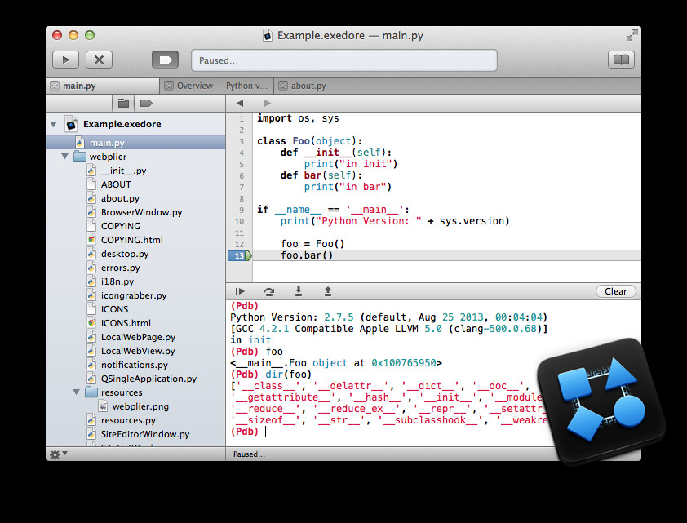Open LocalWebPage.py
The image size is (687, 523).
(x=138, y=337)
